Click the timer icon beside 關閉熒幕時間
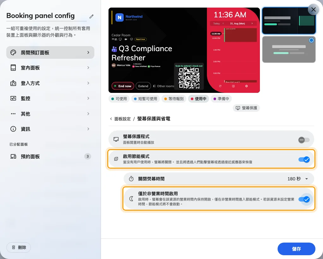Image resolution: width=323 pixels, height=259 pixels. pyautogui.click(x=131, y=179)
